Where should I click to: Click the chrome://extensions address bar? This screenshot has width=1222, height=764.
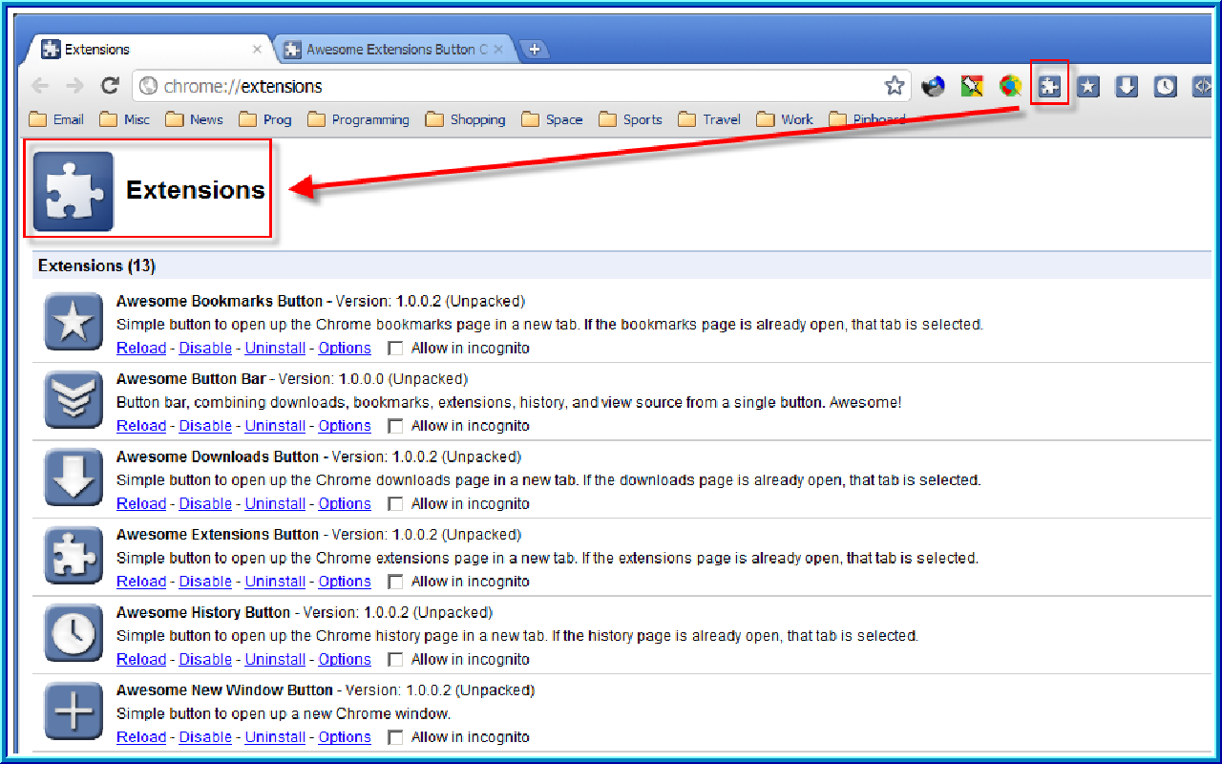coord(520,86)
